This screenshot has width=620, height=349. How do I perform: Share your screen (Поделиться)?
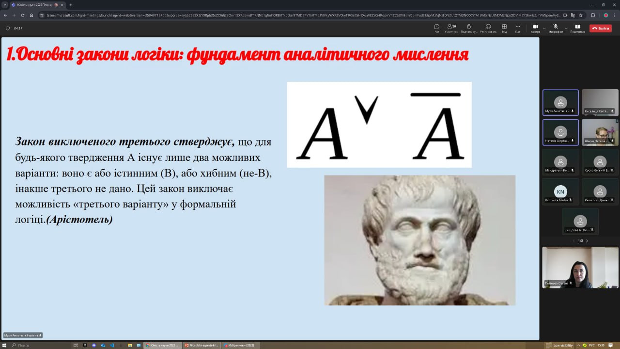point(577,28)
